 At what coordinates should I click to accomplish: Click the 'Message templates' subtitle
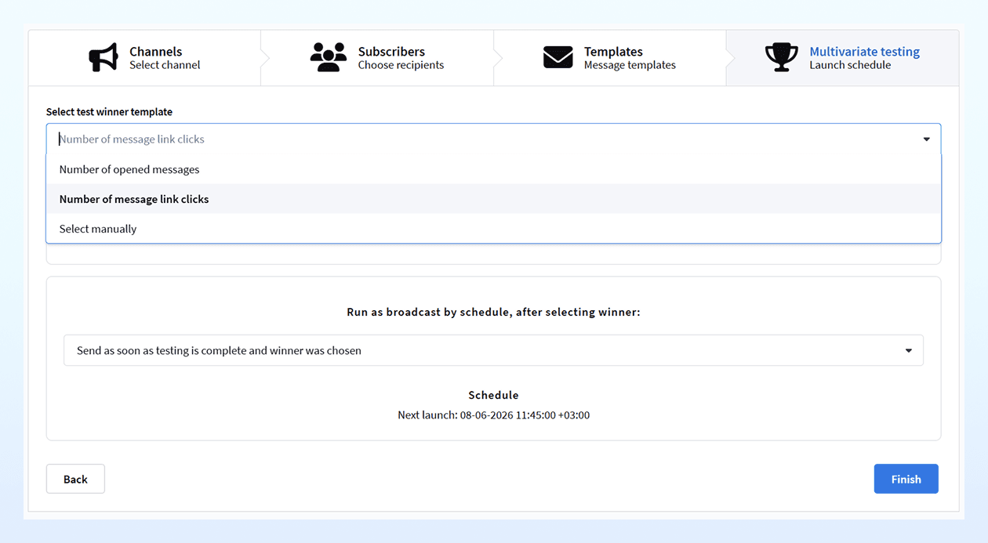click(630, 65)
